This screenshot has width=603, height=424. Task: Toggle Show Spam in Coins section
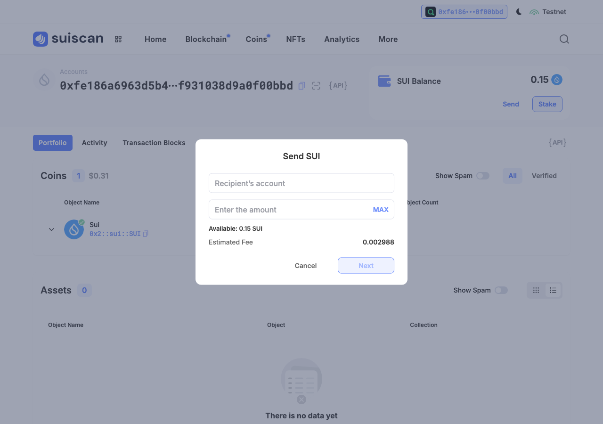pos(483,176)
